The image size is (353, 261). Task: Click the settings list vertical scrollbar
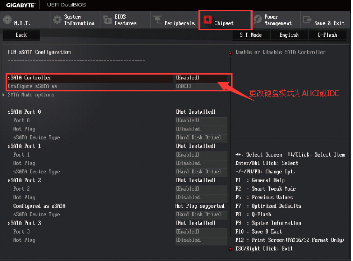(x=230, y=146)
